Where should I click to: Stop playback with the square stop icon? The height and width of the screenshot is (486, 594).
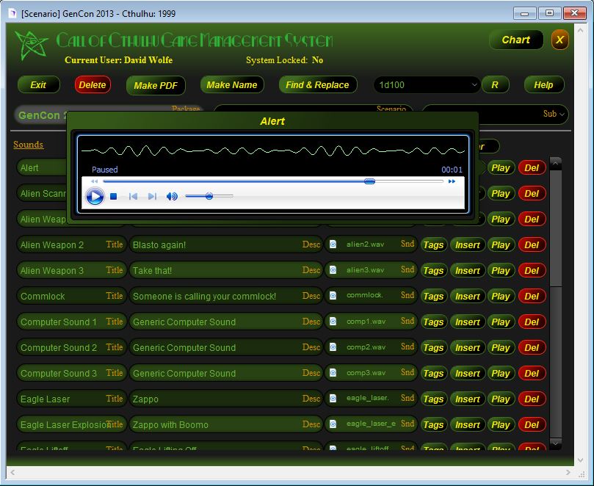[x=113, y=196]
